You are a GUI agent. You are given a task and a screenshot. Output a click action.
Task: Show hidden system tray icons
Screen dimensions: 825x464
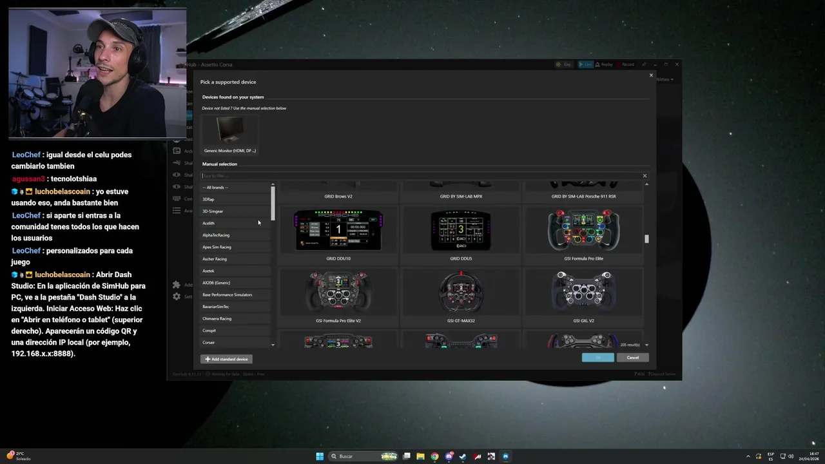(x=748, y=456)
